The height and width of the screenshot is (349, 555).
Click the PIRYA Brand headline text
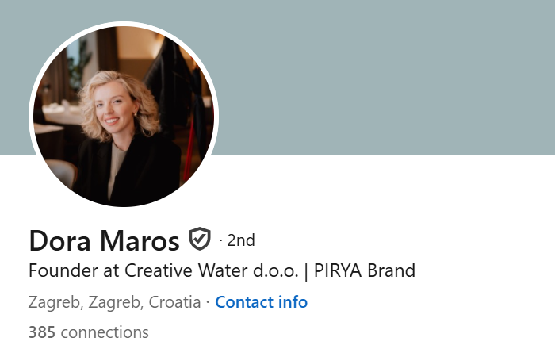point(365,270)
